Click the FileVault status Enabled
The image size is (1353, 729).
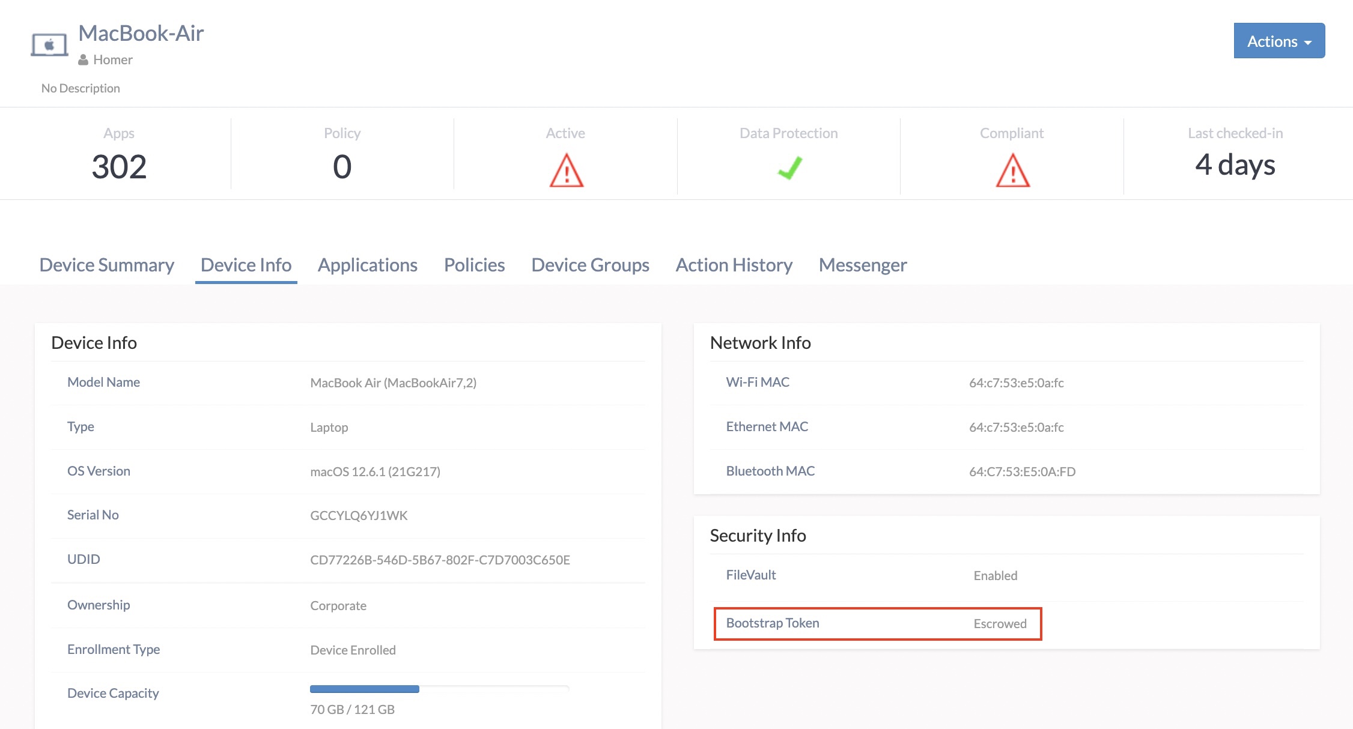tap(996, 576)
